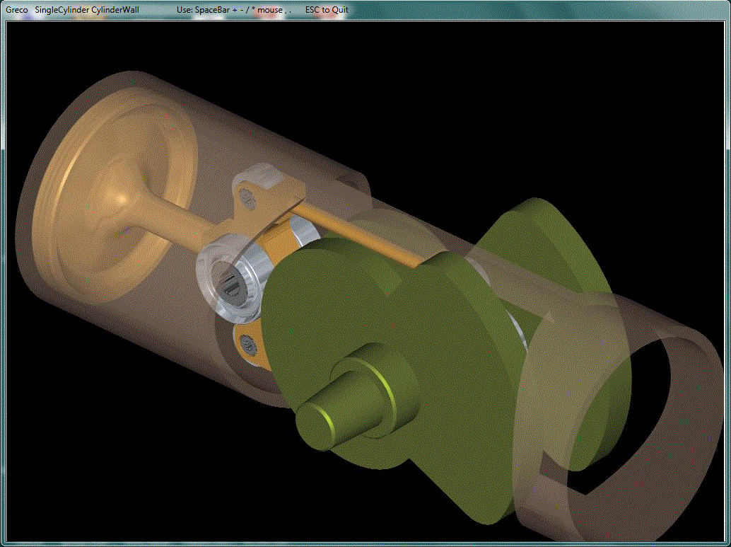Click the 'ESC to Quit' title text
Viewport: 731px width, 547px height.
(327, 10)
